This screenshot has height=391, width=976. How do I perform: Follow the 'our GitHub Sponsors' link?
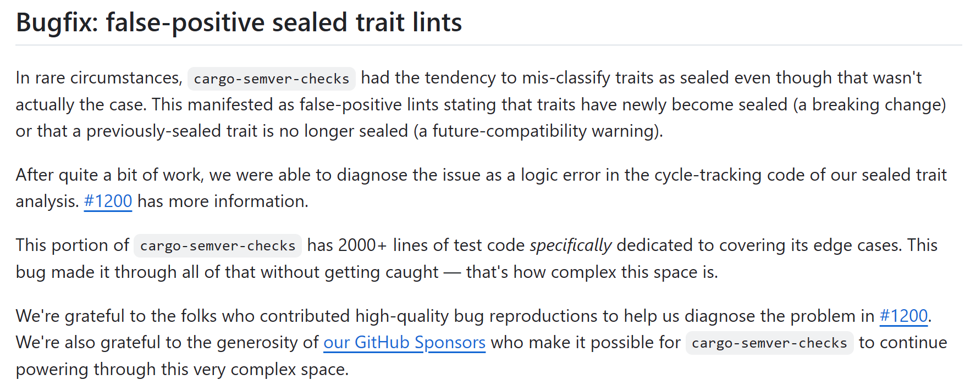point(404,343)
